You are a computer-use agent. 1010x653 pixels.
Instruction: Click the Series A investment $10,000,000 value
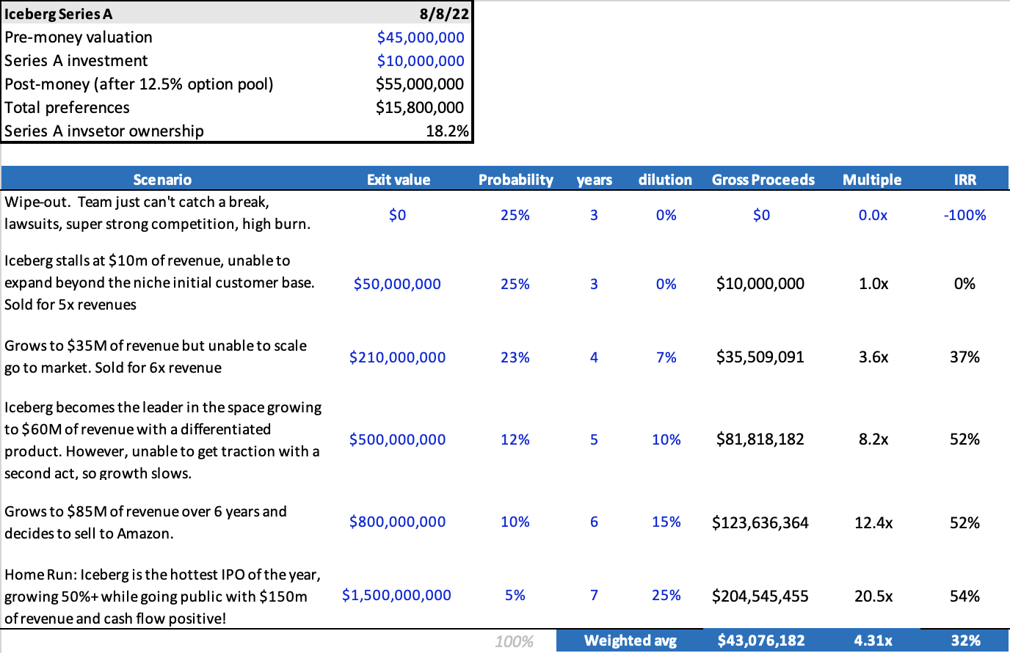pos(420,61)
